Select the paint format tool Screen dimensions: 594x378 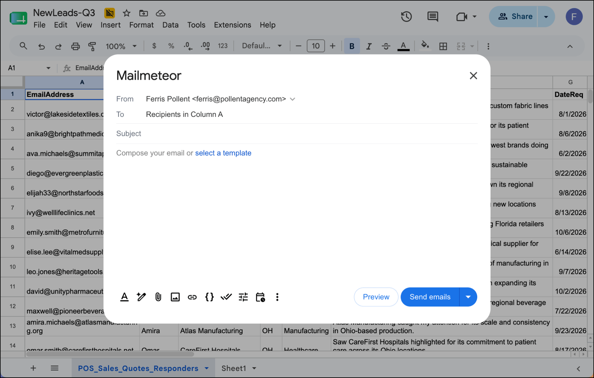tap(92, 46)
